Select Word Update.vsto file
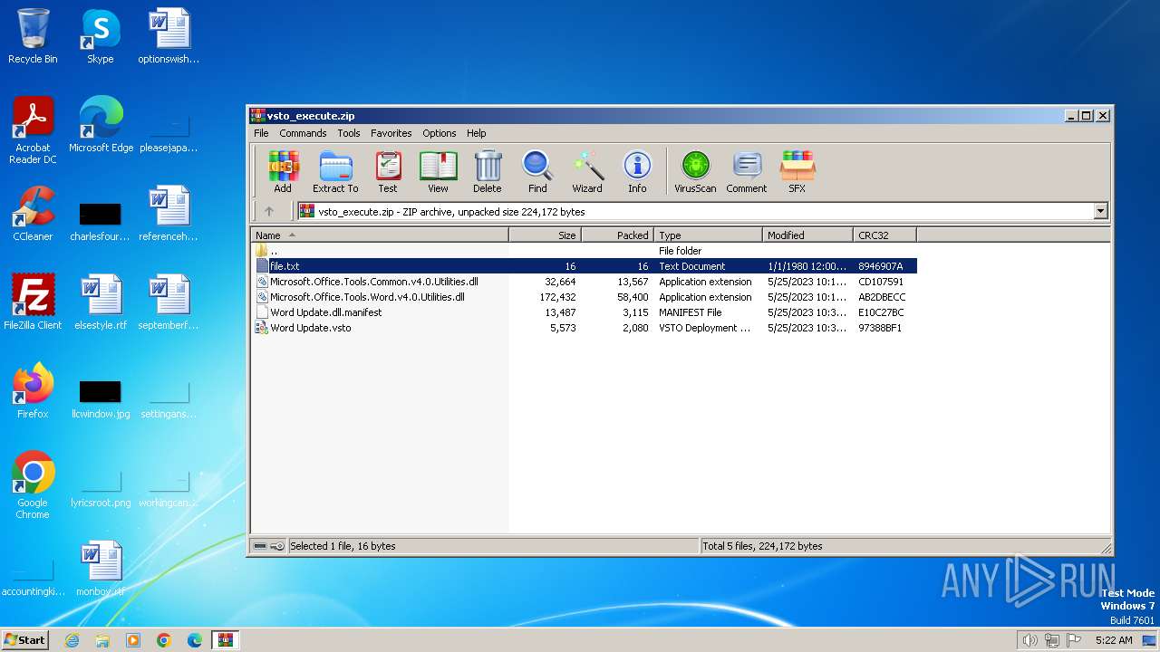 [x=584, y=328]
